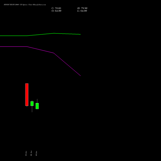Viewport: 161px width, 161px height.
Task: Select the close value C: 73.05
Action: click(x=56, y=8)
